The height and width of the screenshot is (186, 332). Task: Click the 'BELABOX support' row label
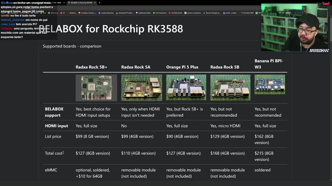pyautogui.click(x=54, y=112)
